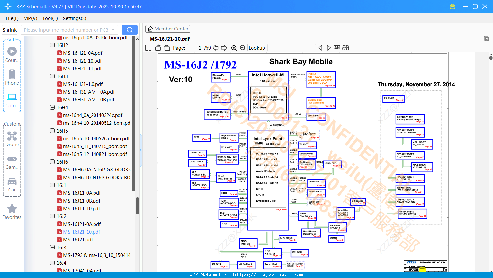Focus the Page number field
Viewport: 493px width, 278px height.
coord(195,48)
